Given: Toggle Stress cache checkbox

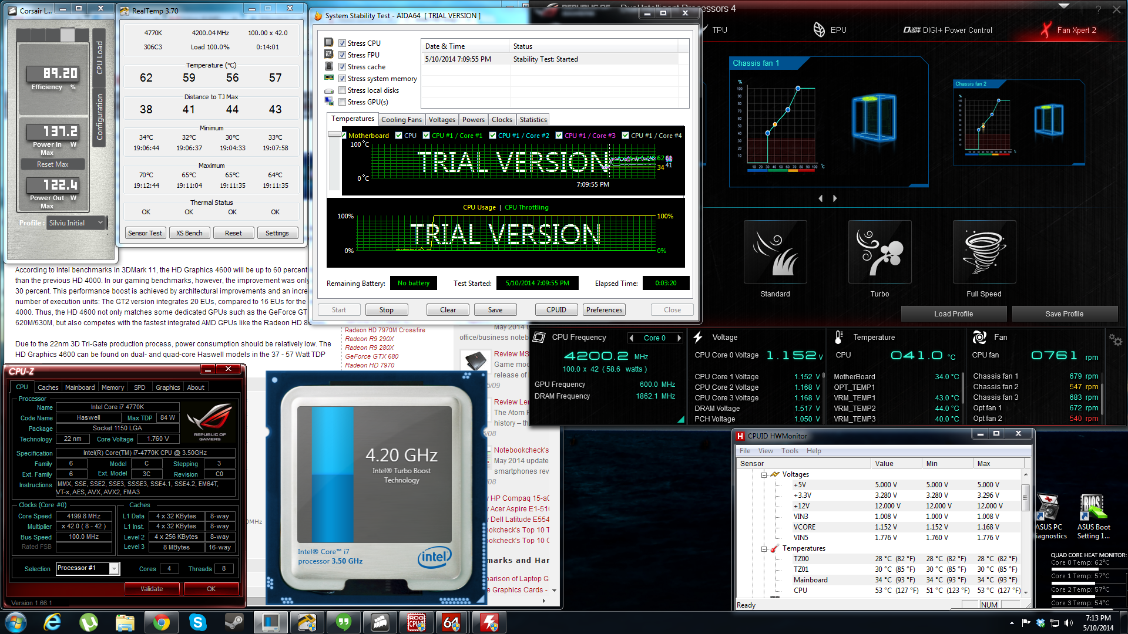Looking at the screenshot, I should coord(342,66).
